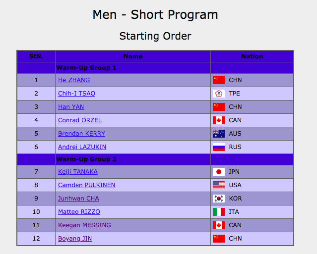
Task: Click the Italian flag in Matteo RIZZO's row
Action: [x=219, y=212]
